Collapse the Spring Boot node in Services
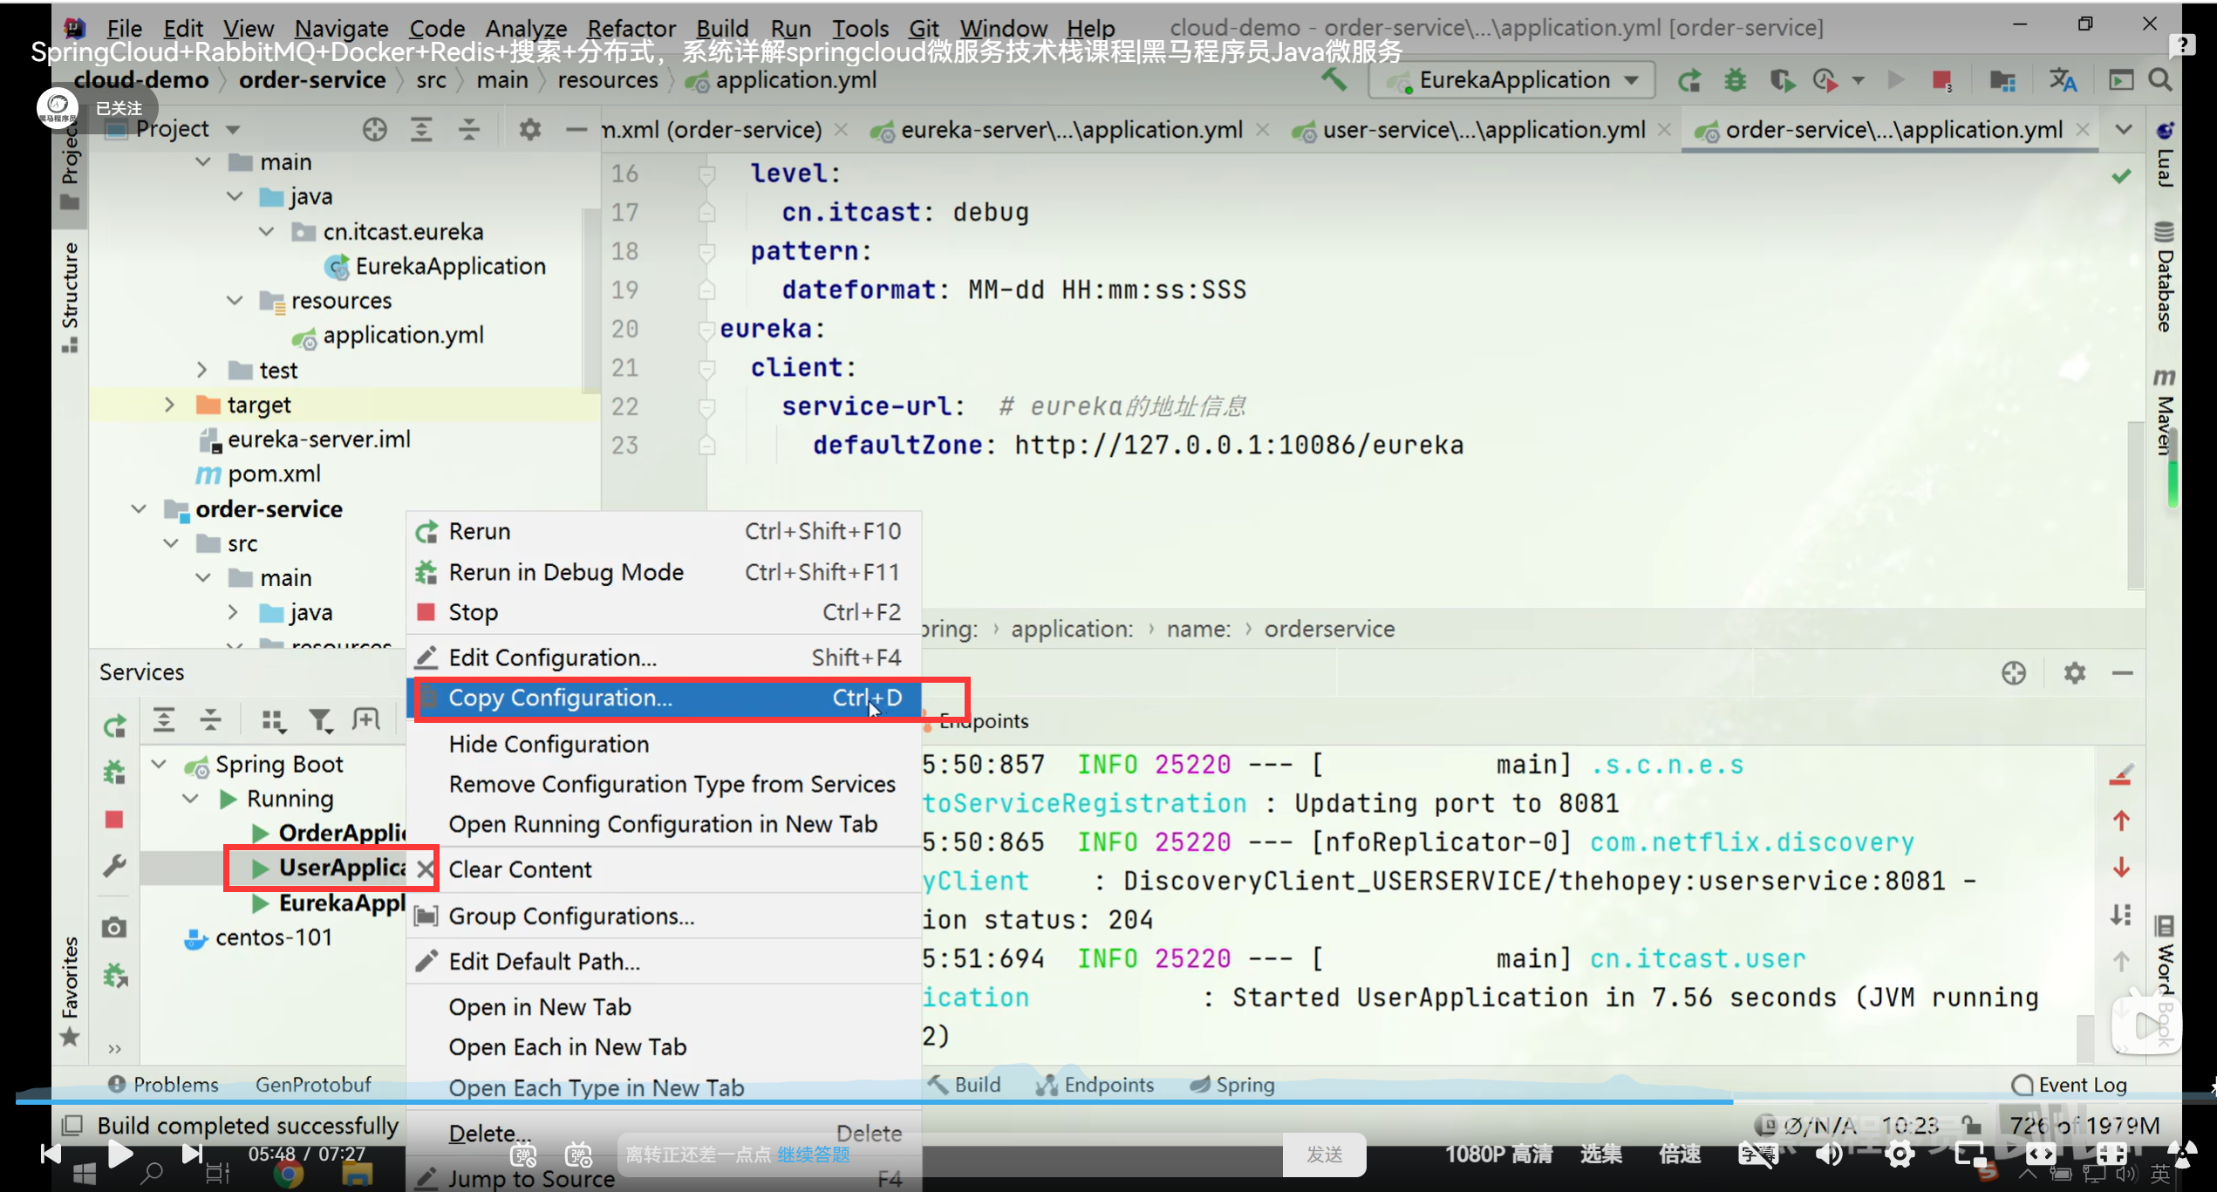This screenshot has height=1192, width=2217. tap(159, 765)
